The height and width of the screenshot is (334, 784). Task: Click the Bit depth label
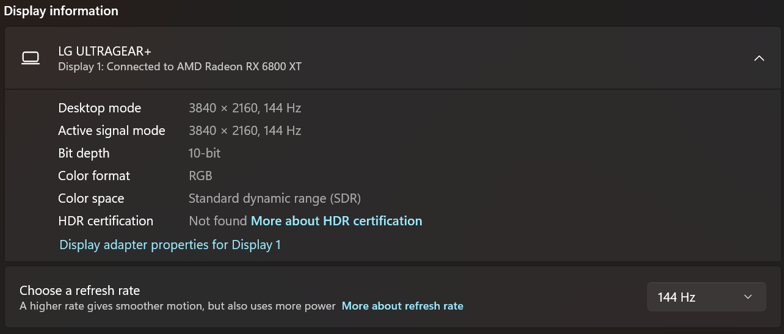point(84,153)
